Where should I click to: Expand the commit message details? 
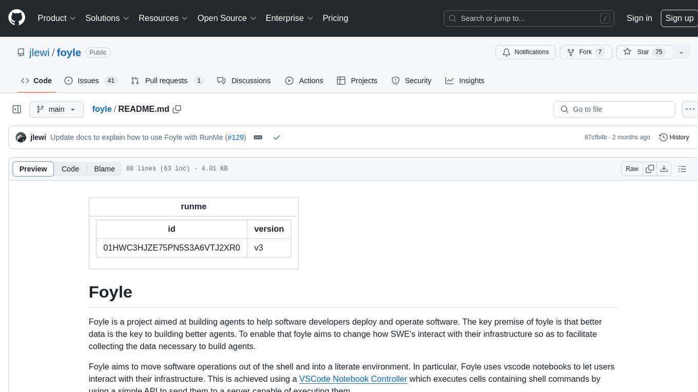pyautogui.click(x=258, y=138)
